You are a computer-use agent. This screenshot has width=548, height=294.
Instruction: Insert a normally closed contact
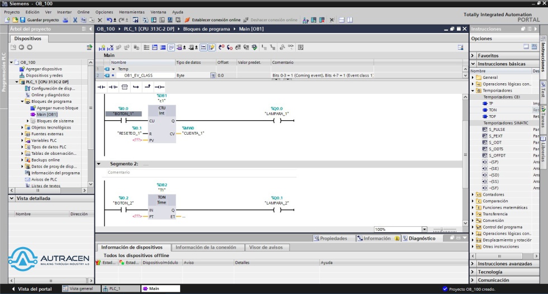(113, 87)
